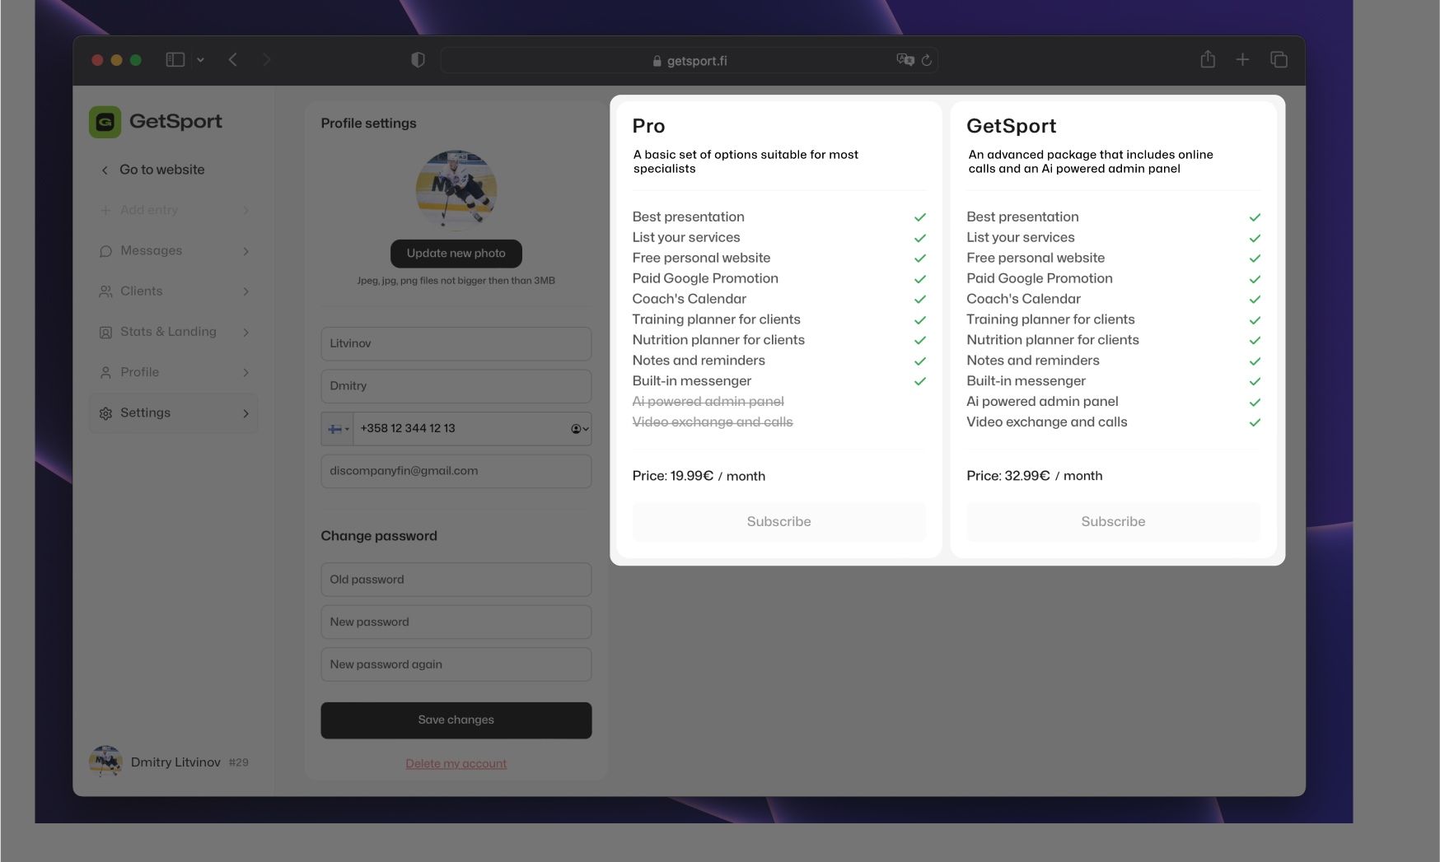Image resolution: width=1440 pixels, height=862 pixels.
Task: Expand Stats & Landing chevron
Action: (x=245, y=332)
